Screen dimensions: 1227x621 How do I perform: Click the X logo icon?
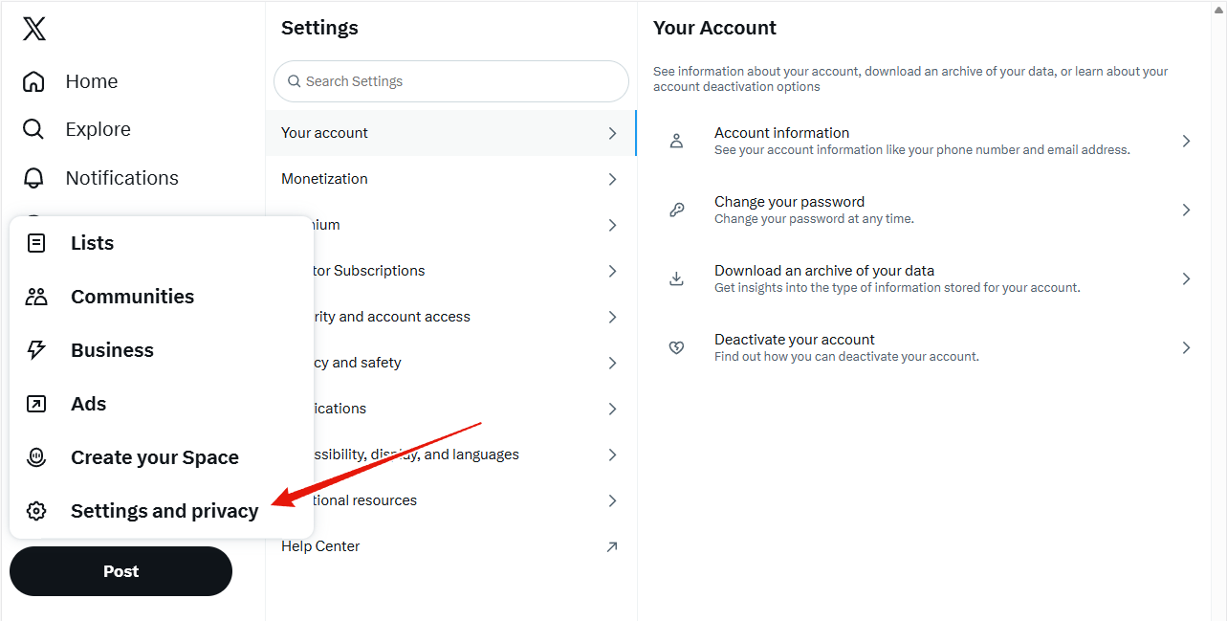pyautogui.click(x=33, y=29)
